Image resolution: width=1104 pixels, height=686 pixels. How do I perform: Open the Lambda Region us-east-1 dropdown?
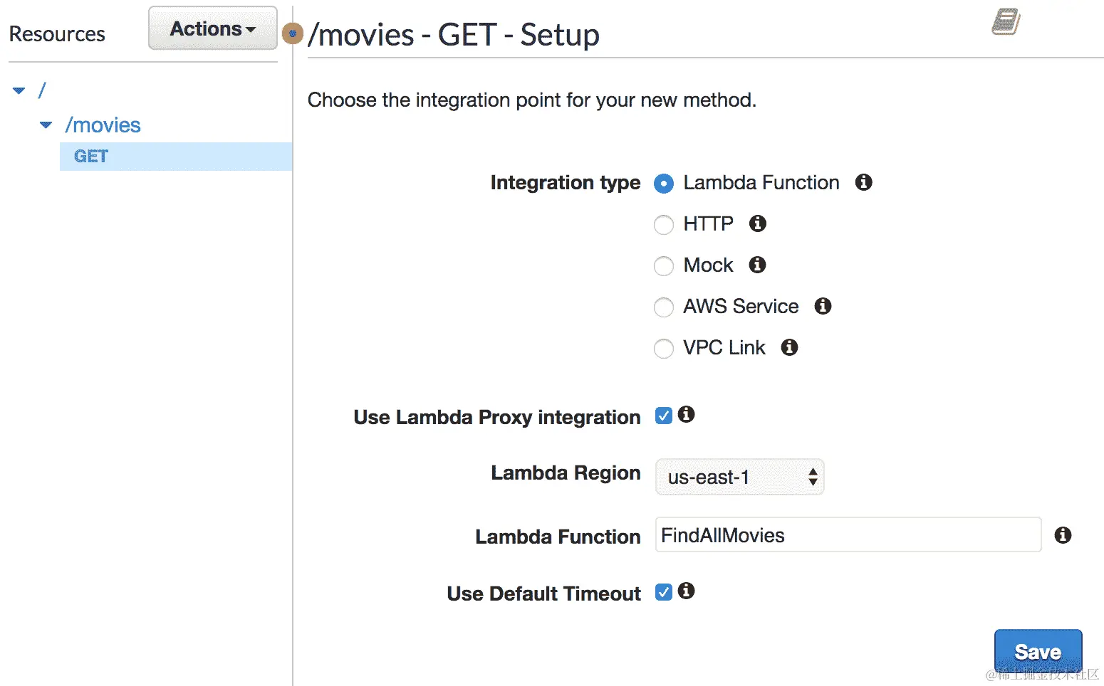pyautogui.click(x=739, y=477)
